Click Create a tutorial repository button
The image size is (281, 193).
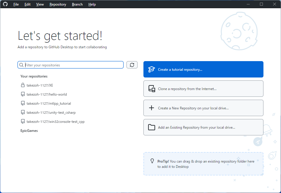(203, 69)
